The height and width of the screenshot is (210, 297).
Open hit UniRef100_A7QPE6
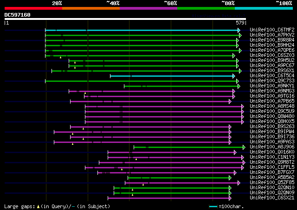pos(272,50)
